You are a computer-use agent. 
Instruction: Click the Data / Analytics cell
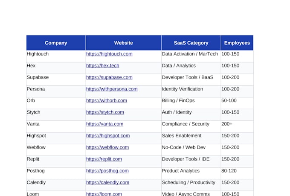[191, 68]
